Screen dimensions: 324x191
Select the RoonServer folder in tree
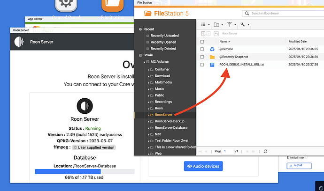tap(163, 115)
